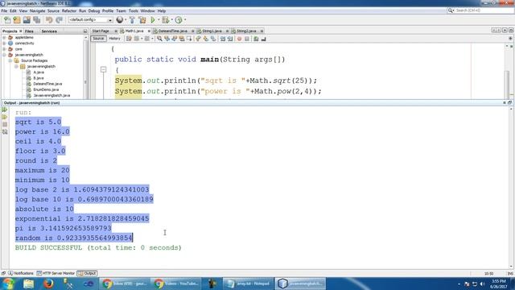This screenshot has width=515, height=290.
Task: Click the Source view button
Action: point(98,39)
